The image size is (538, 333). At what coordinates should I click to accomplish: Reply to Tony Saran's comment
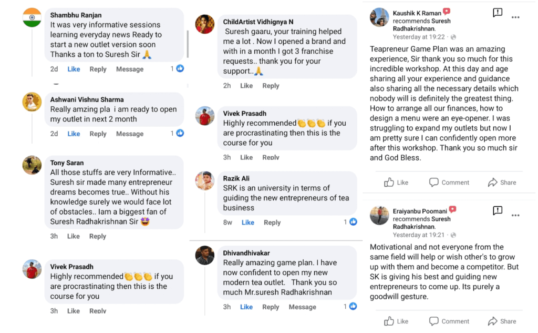pos(98,236)
